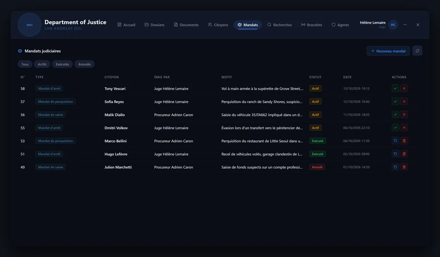Mark warrant 58 as executed with checkmark
This screenshot has width=440, height=257.
pos(395,89)
